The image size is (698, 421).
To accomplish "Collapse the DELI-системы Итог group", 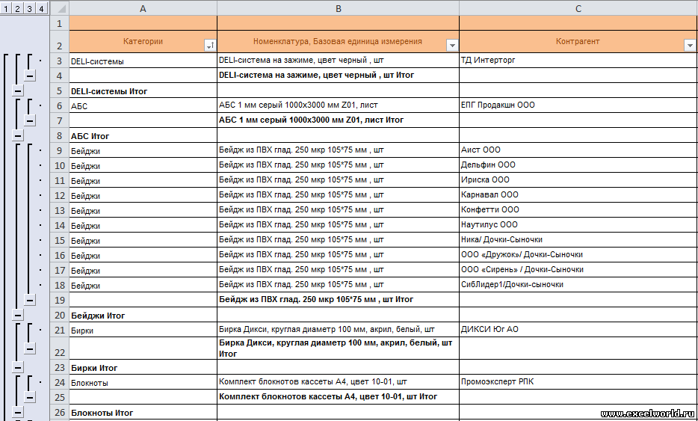I will [x=17, y=91].
